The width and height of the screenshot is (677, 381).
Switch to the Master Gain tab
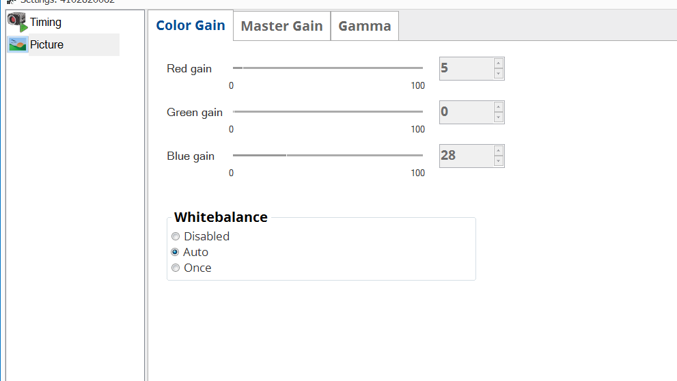pyautogui.click(x=281, y=26)
